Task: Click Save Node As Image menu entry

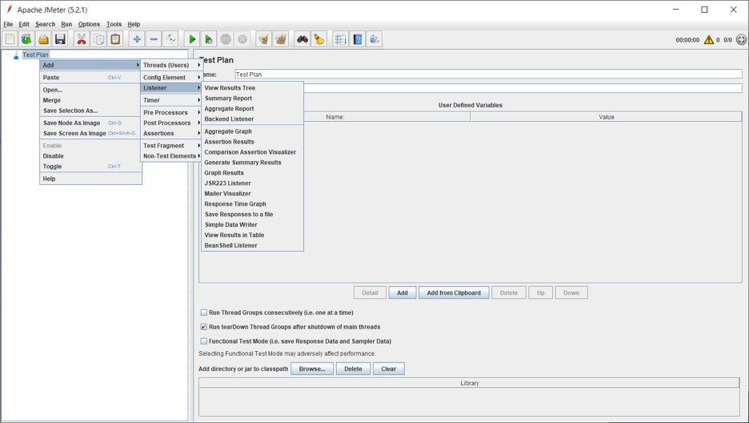Action: pyautogui.click(x=90, y=123)
